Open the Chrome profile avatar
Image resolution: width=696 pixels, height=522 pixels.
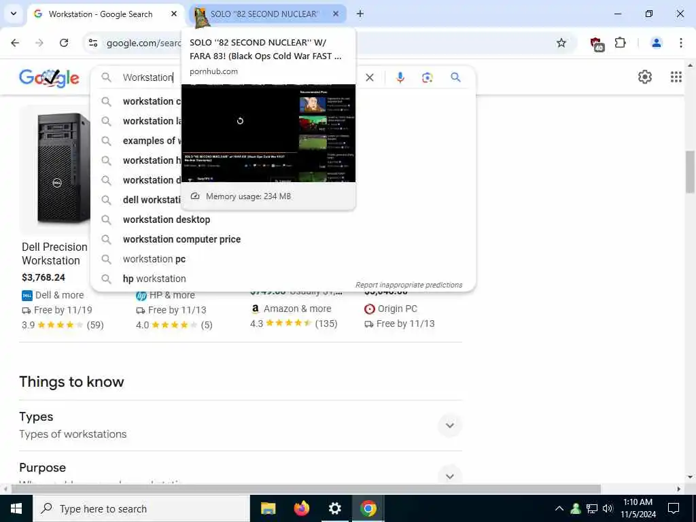(x=656, y=43)
